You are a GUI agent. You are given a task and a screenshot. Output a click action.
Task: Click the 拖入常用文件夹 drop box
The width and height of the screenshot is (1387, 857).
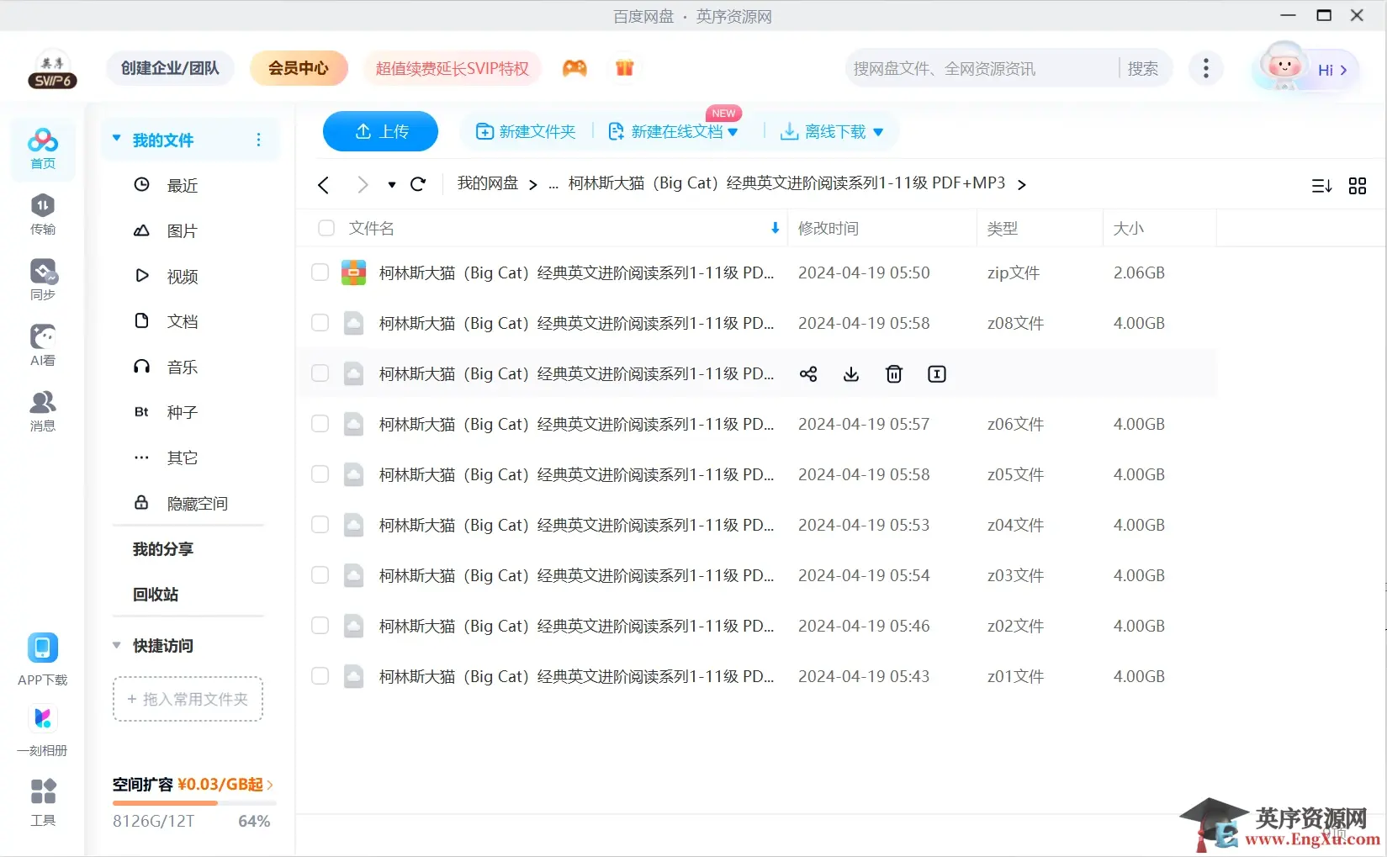click(x=188, y=699)
